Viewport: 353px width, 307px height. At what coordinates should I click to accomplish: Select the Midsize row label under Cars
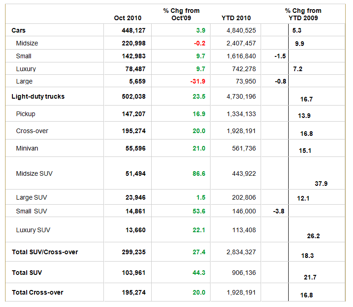(27, 43)
